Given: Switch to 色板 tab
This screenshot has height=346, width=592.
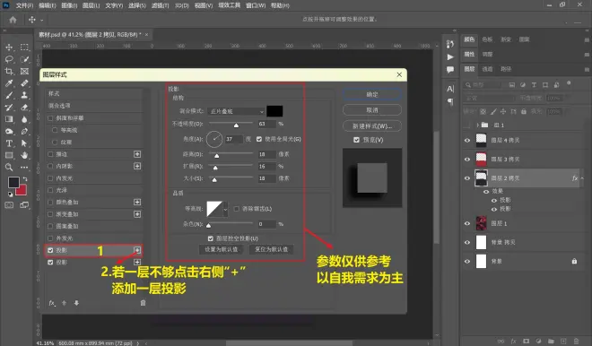Looking at the screenshot, I should [487, 39].
